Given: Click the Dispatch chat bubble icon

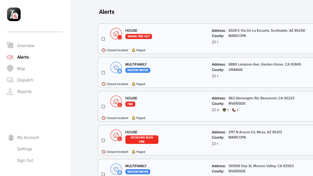Looking at the screenshot, I should (x=10, y=80).
